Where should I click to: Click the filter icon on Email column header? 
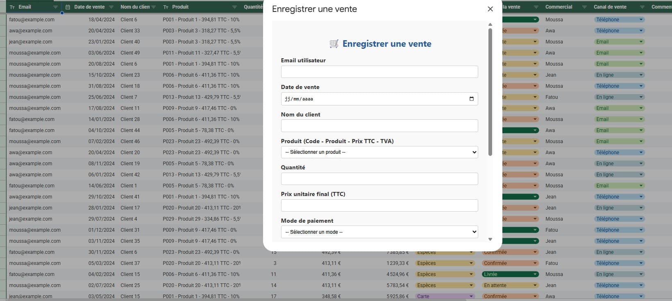55,7
